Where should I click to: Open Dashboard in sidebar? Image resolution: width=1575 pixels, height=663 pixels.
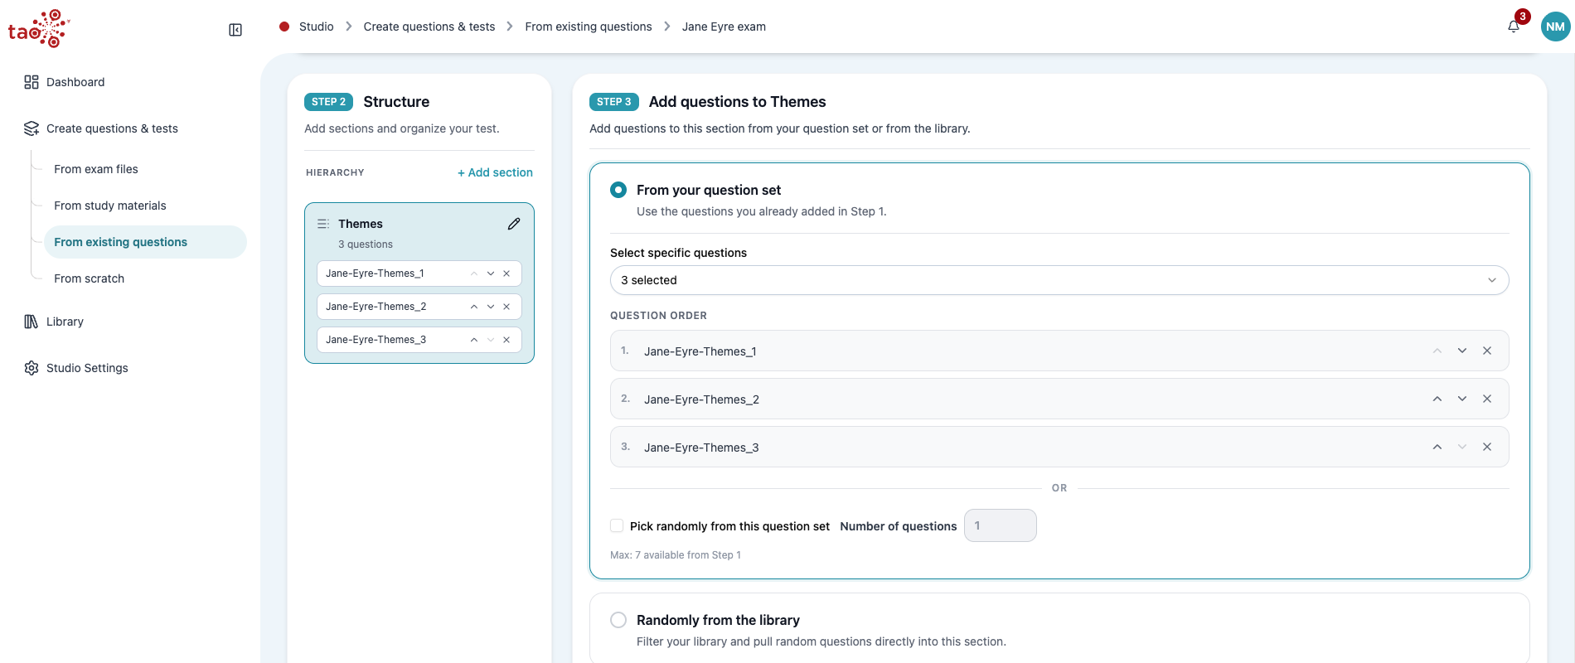point(75,82)
